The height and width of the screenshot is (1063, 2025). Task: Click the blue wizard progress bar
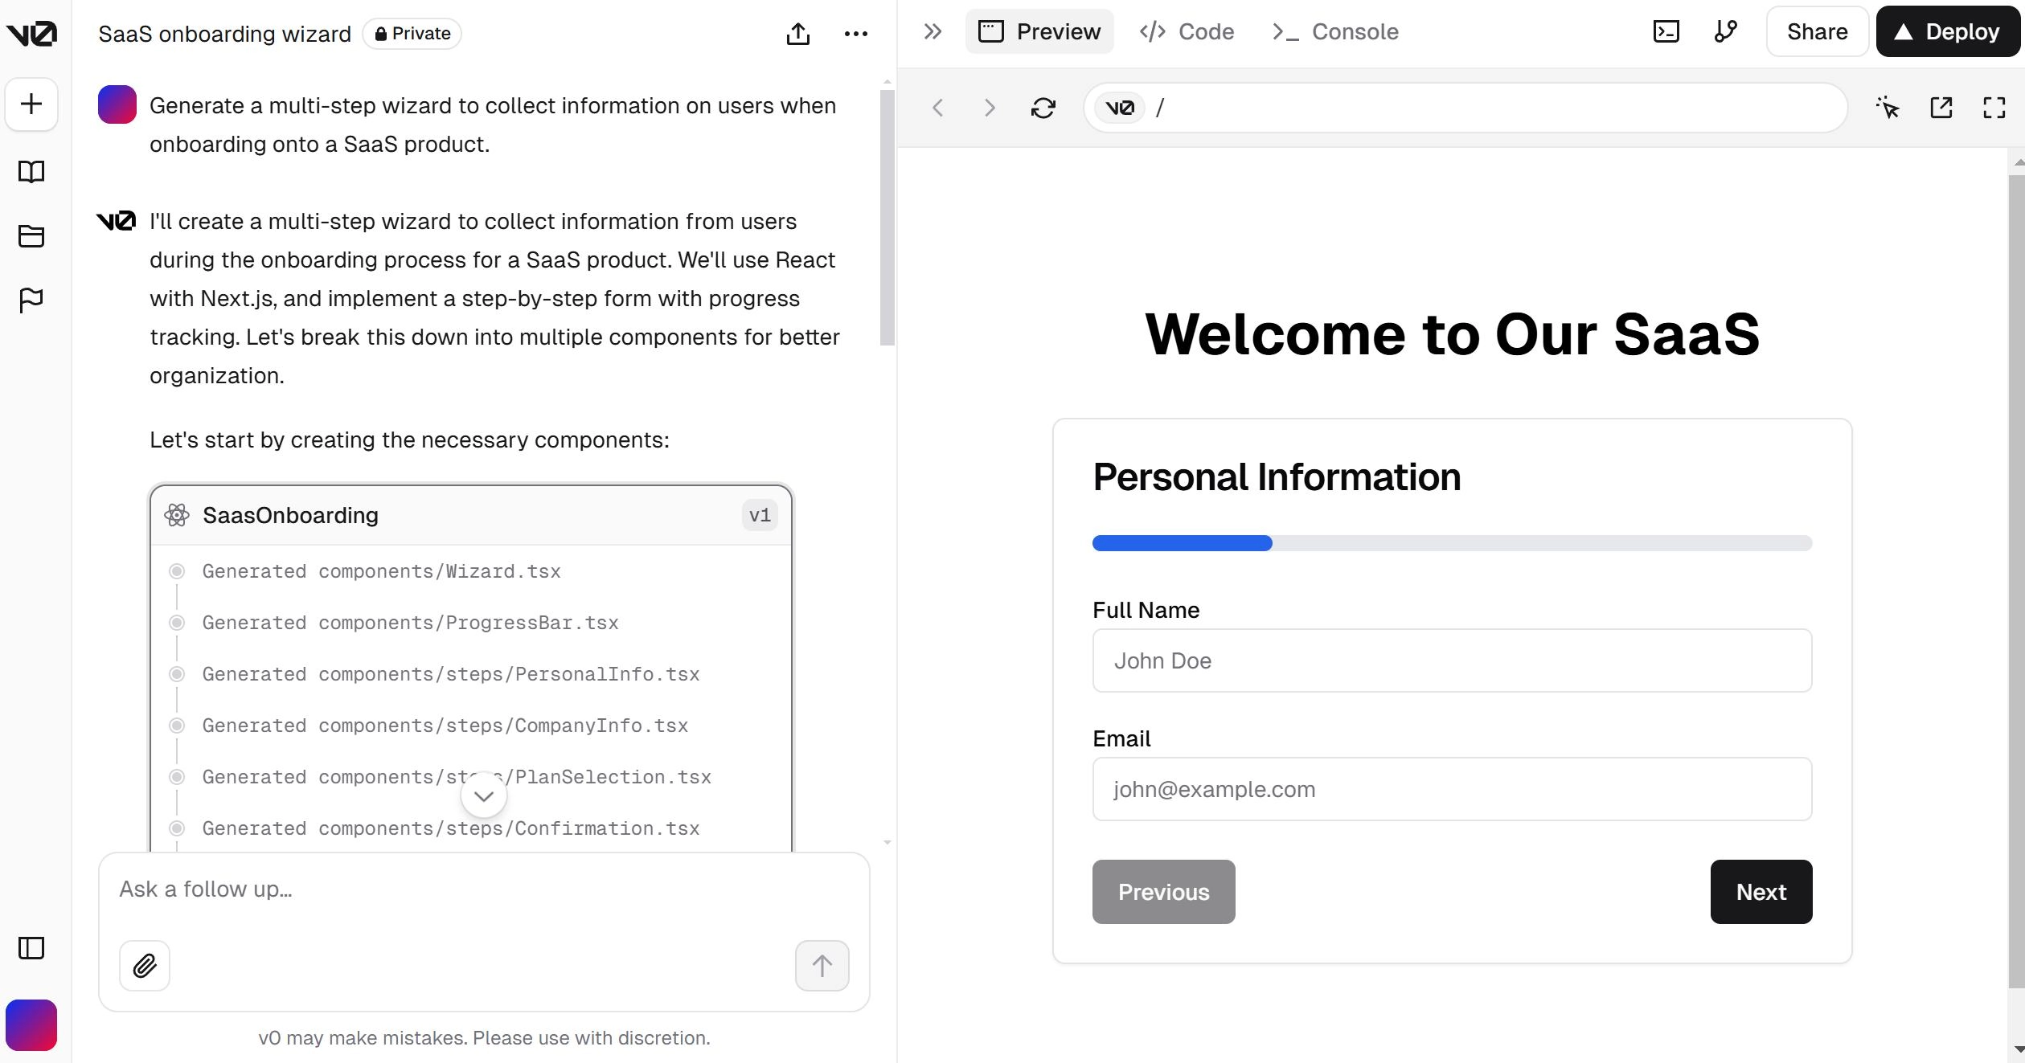point(1182,543)
